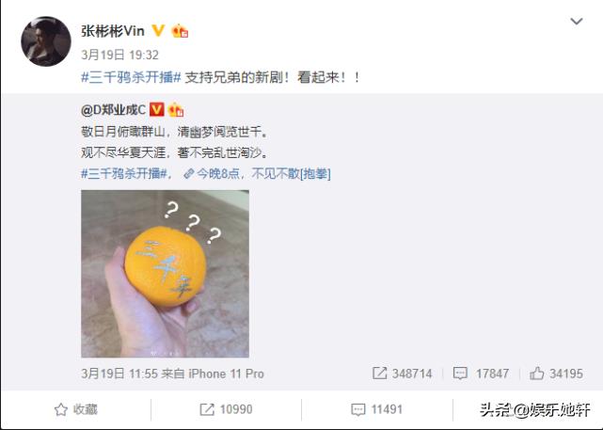Open 张彬彬Vin's profile avatar
603x430 pixels.
tap(46, 41)
